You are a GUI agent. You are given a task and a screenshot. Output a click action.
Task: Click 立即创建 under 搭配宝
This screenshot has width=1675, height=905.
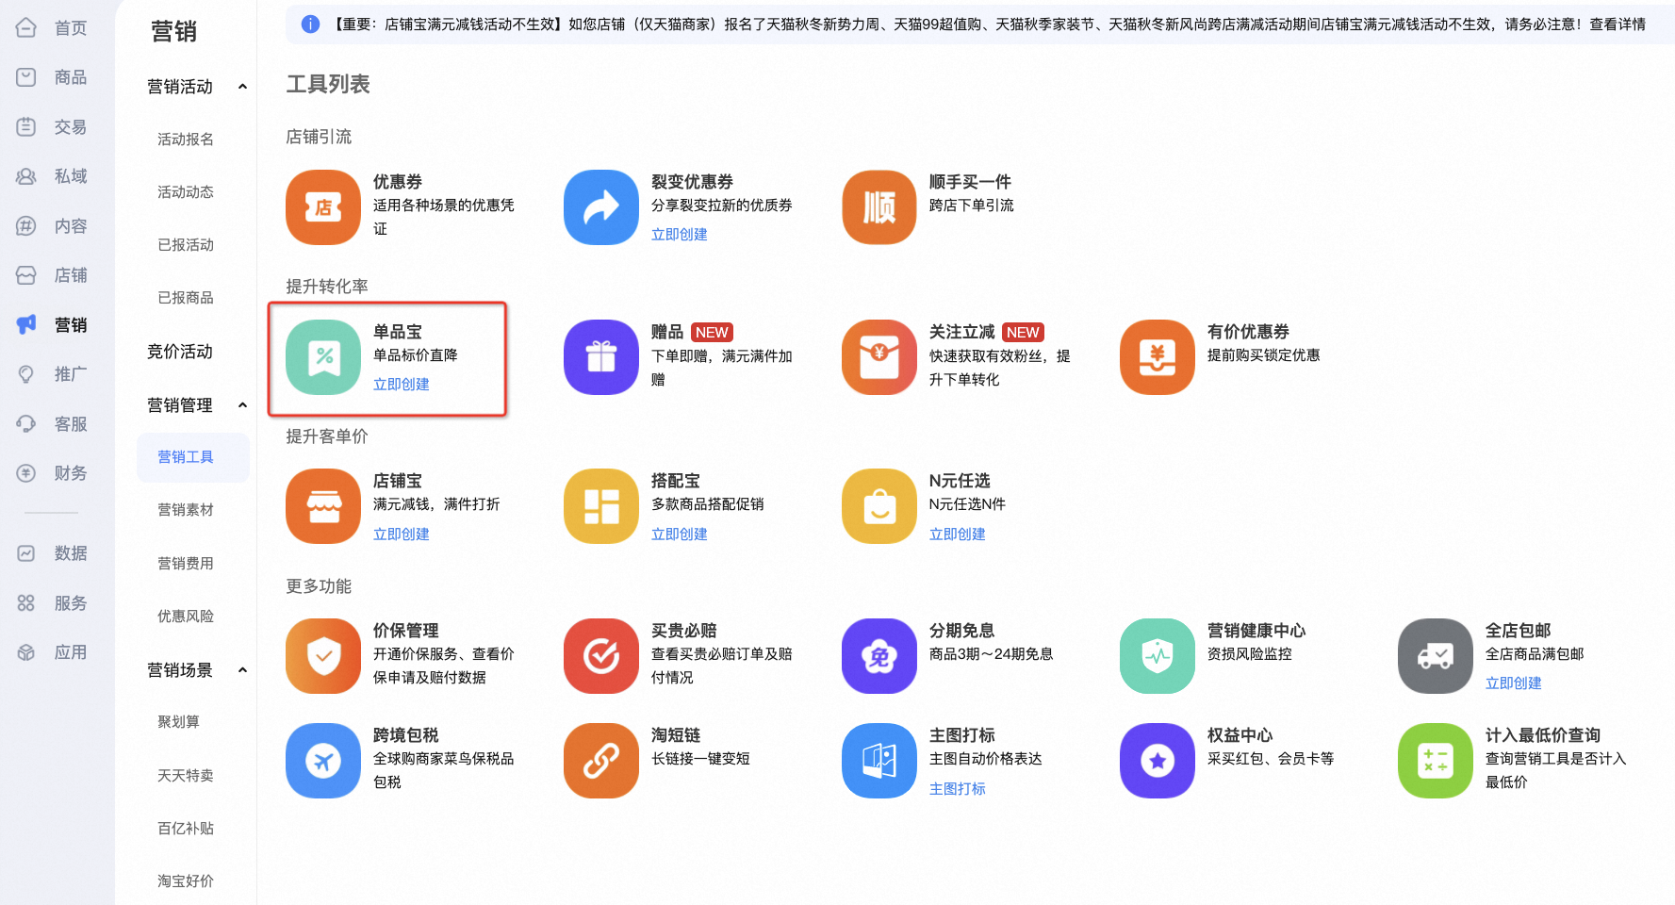(x=680, y=535)
